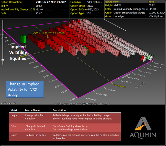This screenshot has height=146, width=166.
Task: Click the 'Value' column header
Action: pyautogui.click(x=151, y=2)
